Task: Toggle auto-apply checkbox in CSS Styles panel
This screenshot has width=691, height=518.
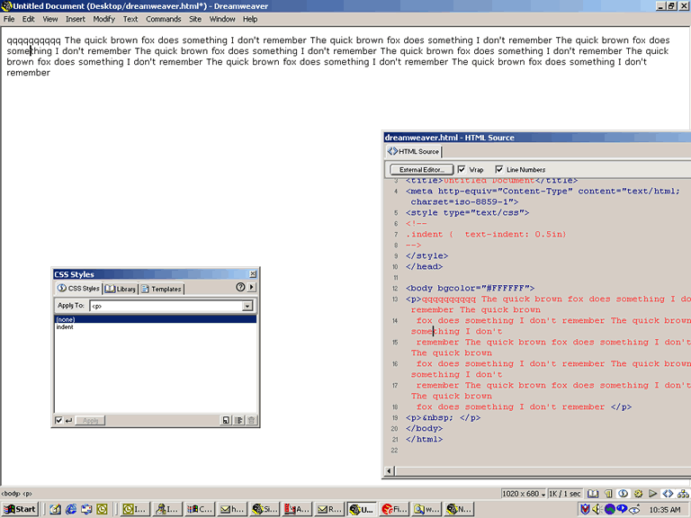Action: pos(58,420)
